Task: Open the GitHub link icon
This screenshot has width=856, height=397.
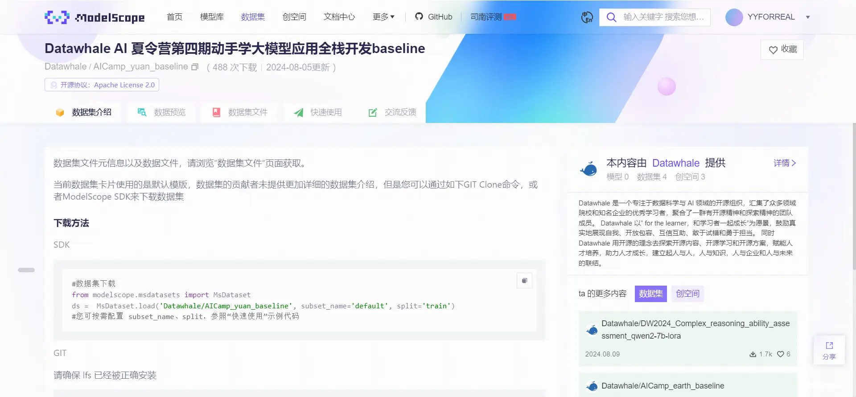Action: pyautogui.click(x=419, y=16)
